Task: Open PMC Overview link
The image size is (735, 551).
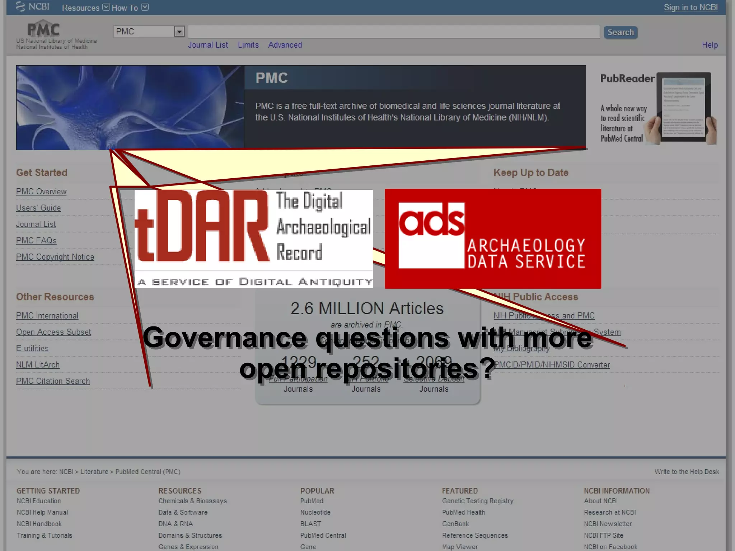Action: [x=41, y=192]
